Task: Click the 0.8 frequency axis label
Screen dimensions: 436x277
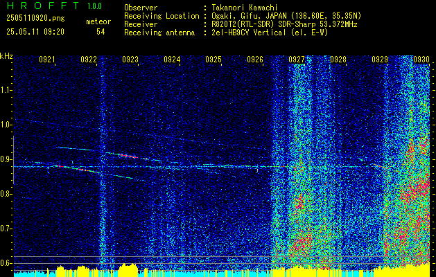Action: (6, 194)
